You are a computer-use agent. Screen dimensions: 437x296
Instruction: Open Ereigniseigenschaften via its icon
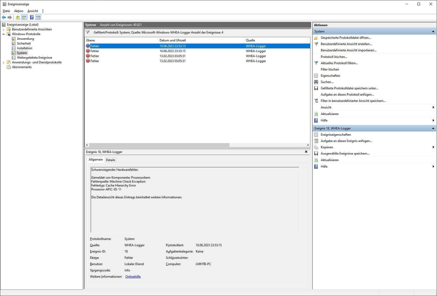coord(316,135)
